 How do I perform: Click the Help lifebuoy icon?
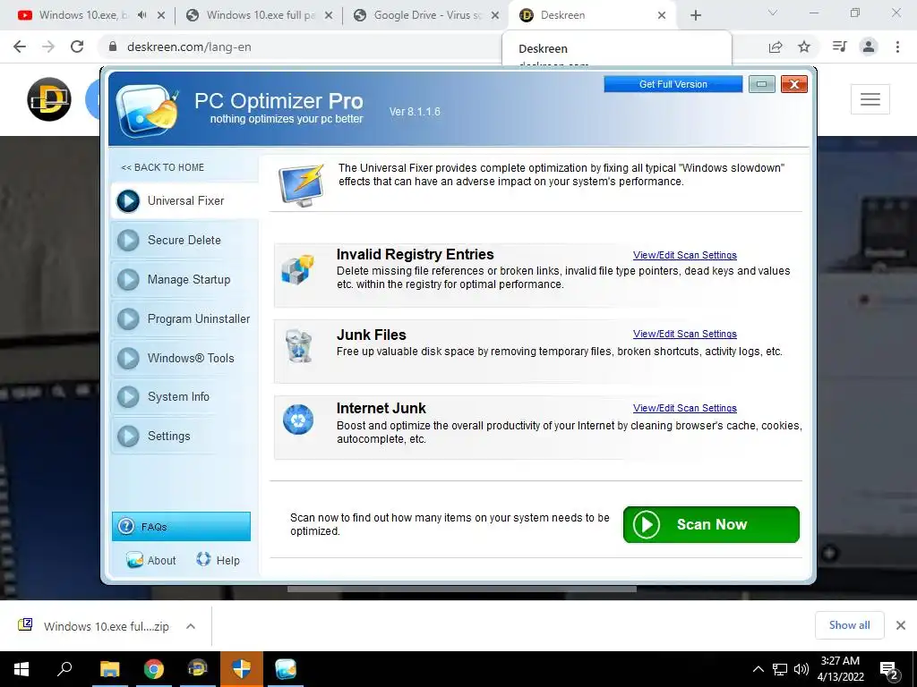(x=203, y=559)
